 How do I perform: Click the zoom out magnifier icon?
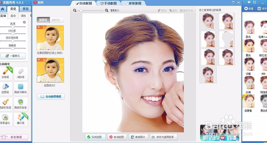tap(74, 10)
